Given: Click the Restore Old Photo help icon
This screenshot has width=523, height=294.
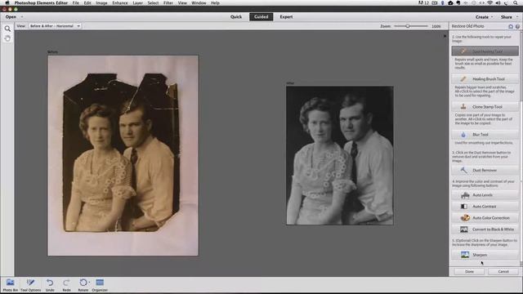Looking at the screenshot, I should pos(517,26).
